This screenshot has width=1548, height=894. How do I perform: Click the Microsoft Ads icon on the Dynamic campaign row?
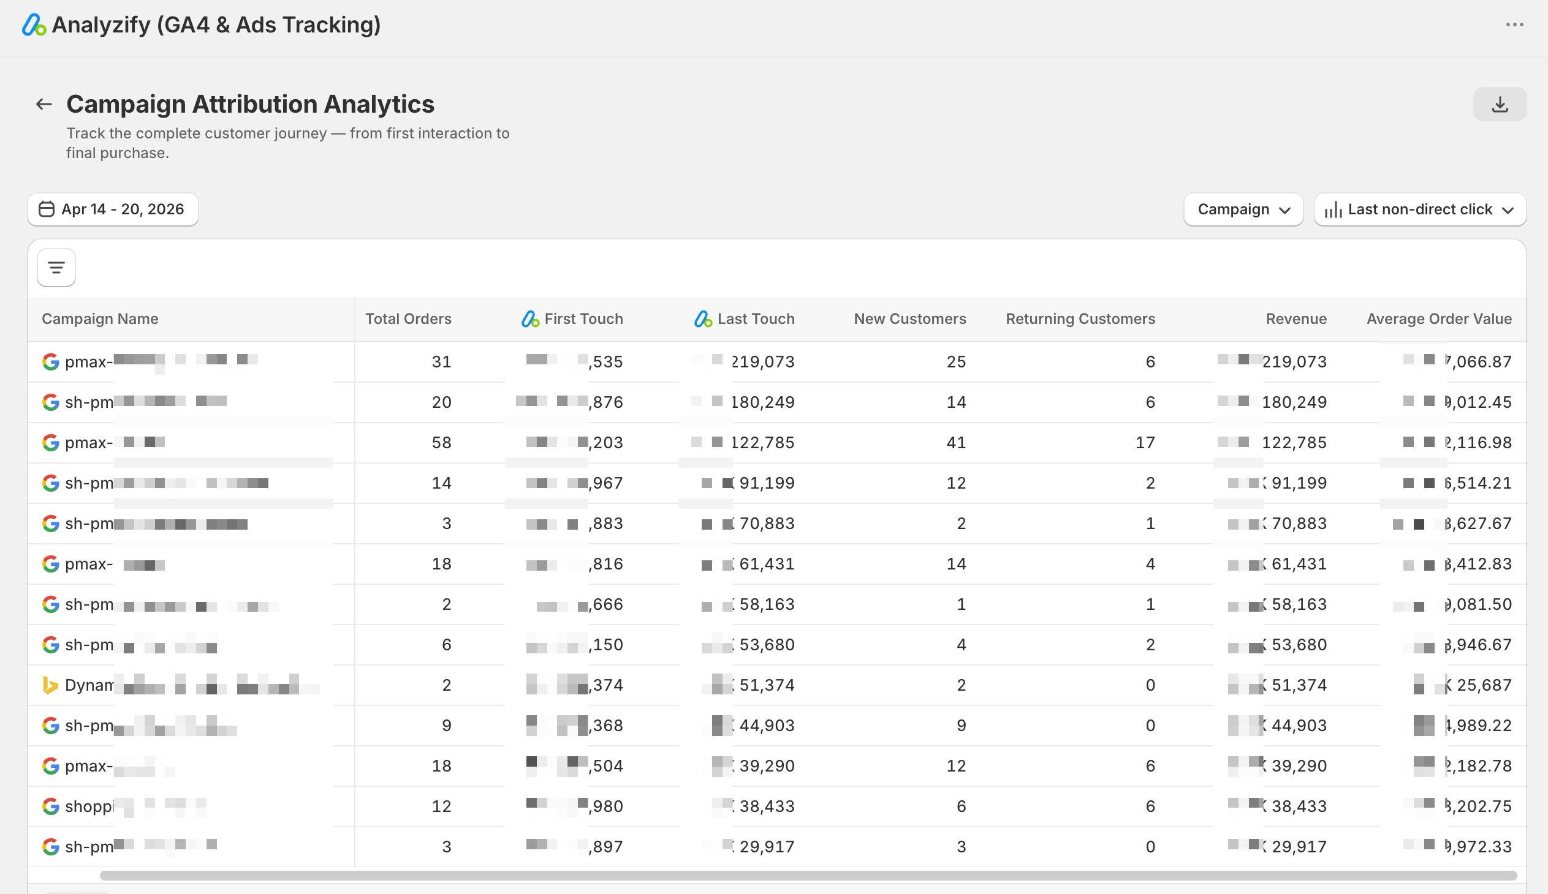(x=50, y=685)
